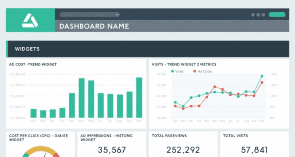Click the green Visits data point for Nov
The image size is (295, 157).
(175, 102)
